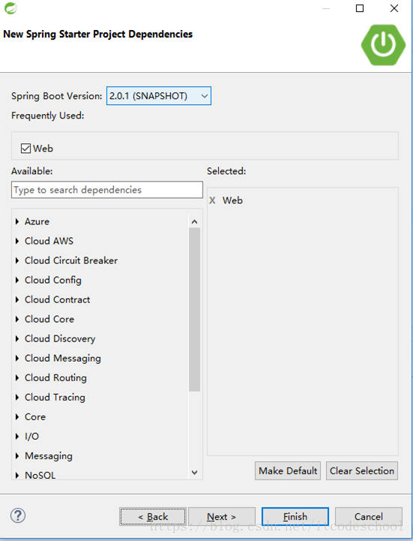Remove Web using the X in Selected list
This screenshot has width=413, height=541.
pos(212,200)
